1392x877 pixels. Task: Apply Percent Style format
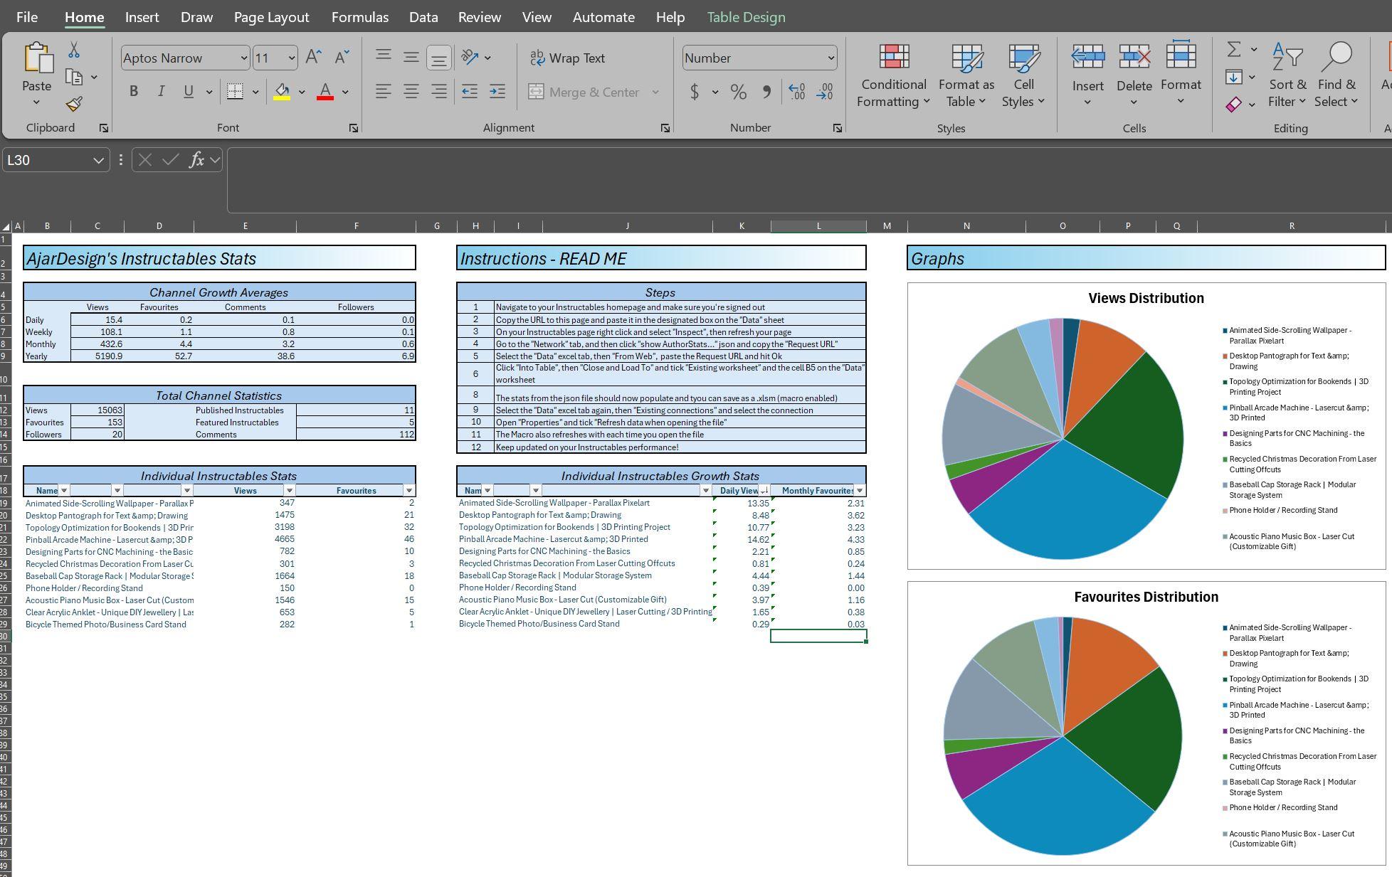pyautogui.click(x=739, y=92)
